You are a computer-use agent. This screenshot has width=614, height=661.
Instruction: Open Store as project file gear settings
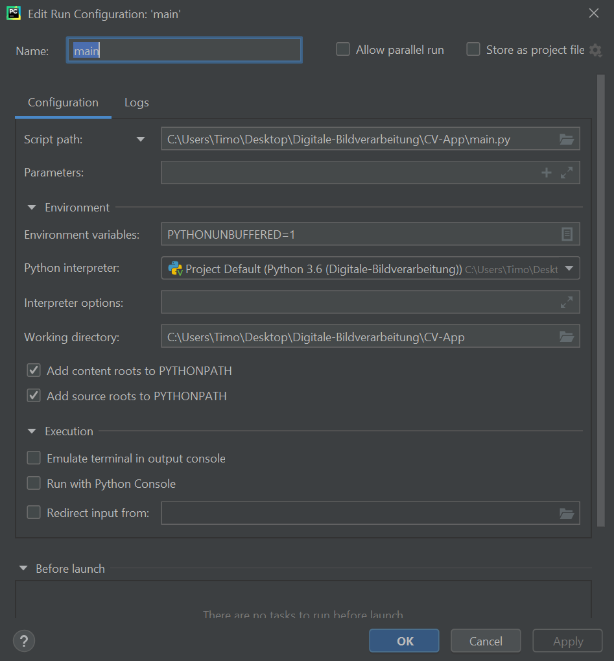pyautogui.click(x=595, y=50)
